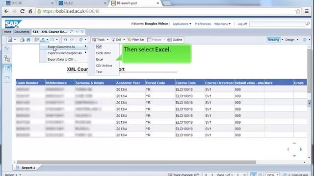Viewport: 314px width, 176px height.
Task: Click the Help question mark icon
Action: 305,40
